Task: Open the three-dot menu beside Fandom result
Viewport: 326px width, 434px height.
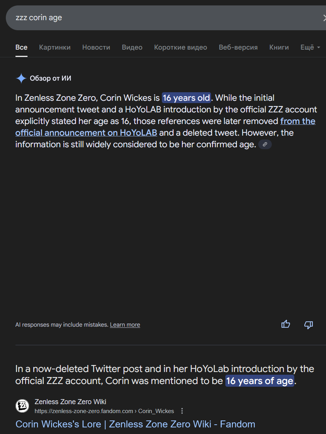Action: [182, 411]
